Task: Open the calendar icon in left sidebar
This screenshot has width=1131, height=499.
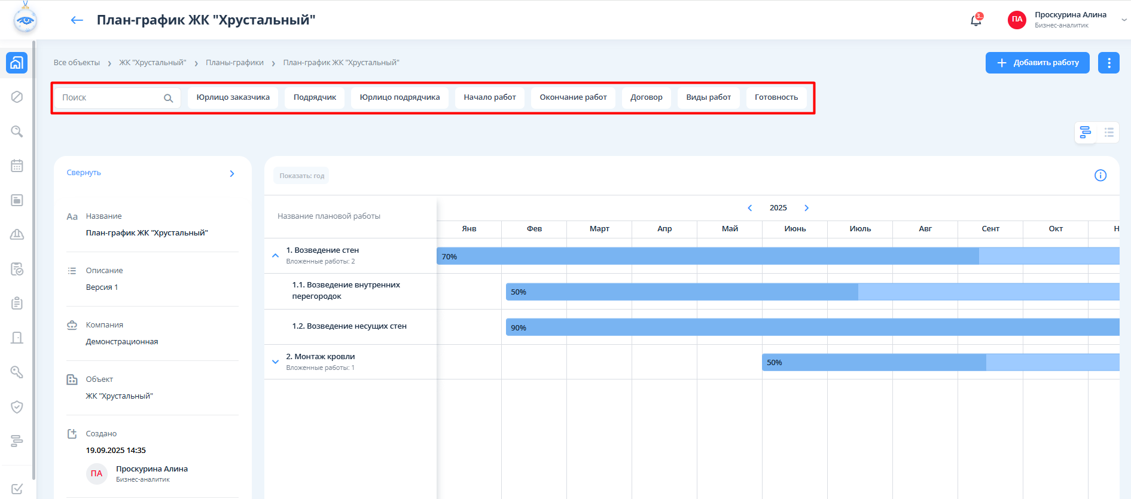Action: (x=17, y=166)
